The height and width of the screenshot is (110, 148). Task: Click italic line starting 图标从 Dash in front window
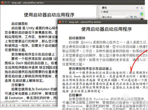coord(105,76)
